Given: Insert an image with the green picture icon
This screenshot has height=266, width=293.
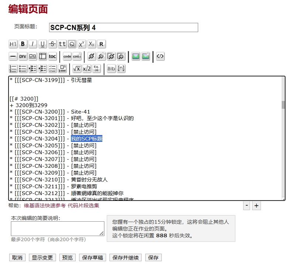Looking at the screenshot, I should 136,56.
